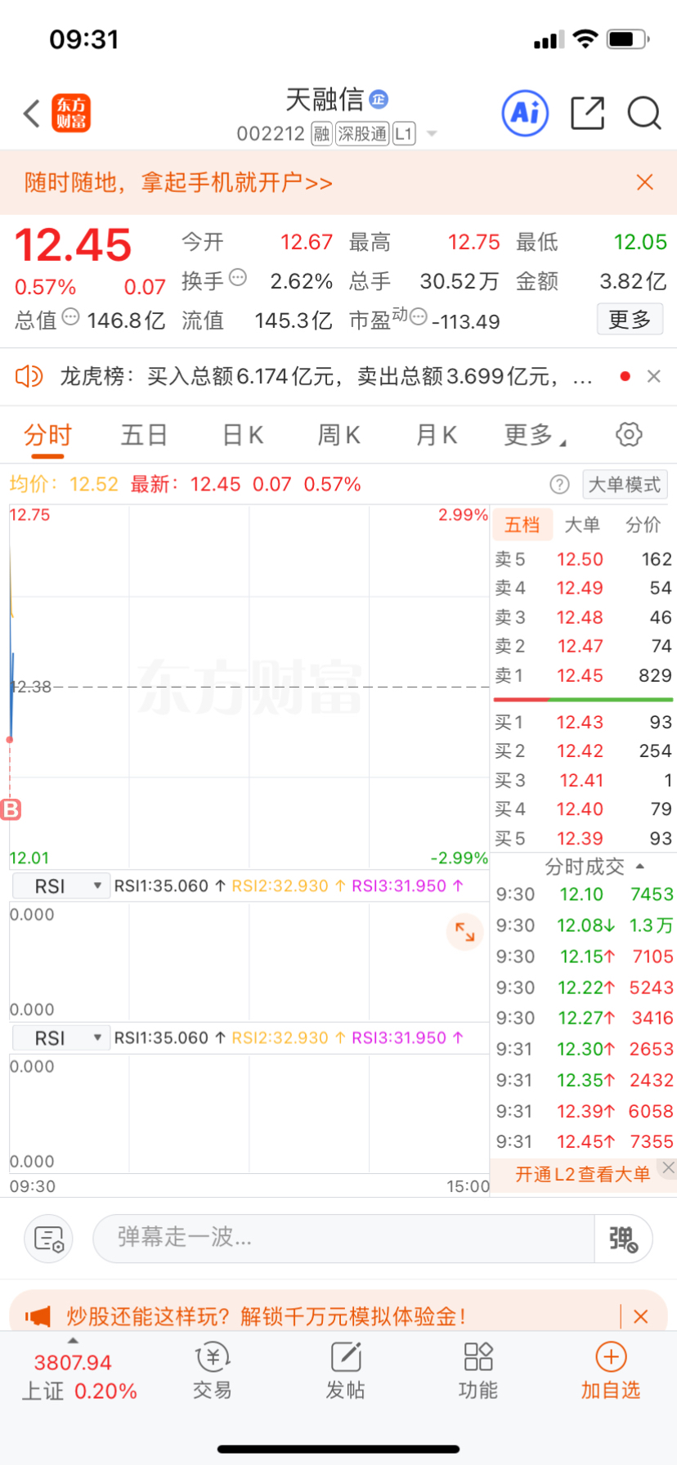Select the 五档 order book tab
This screenshot has width=677, height=1465.
pyautogui.click(x=522, y=525)
